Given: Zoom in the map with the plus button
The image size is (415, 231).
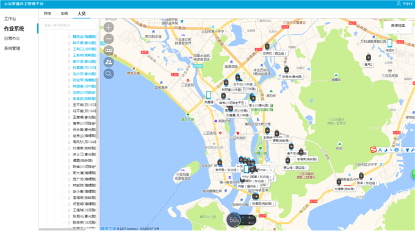Looking at the screenshot, I should pyautogui.click(x=109, y=27).
